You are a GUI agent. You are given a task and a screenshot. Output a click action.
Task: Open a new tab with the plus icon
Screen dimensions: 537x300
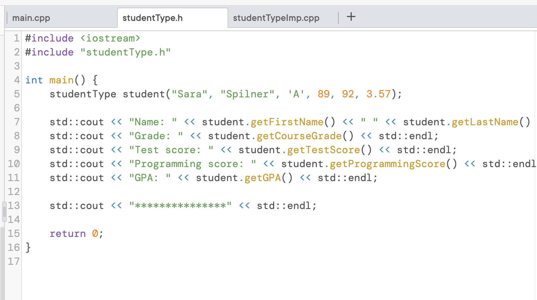pyautogui.click(x=351, y=17)
